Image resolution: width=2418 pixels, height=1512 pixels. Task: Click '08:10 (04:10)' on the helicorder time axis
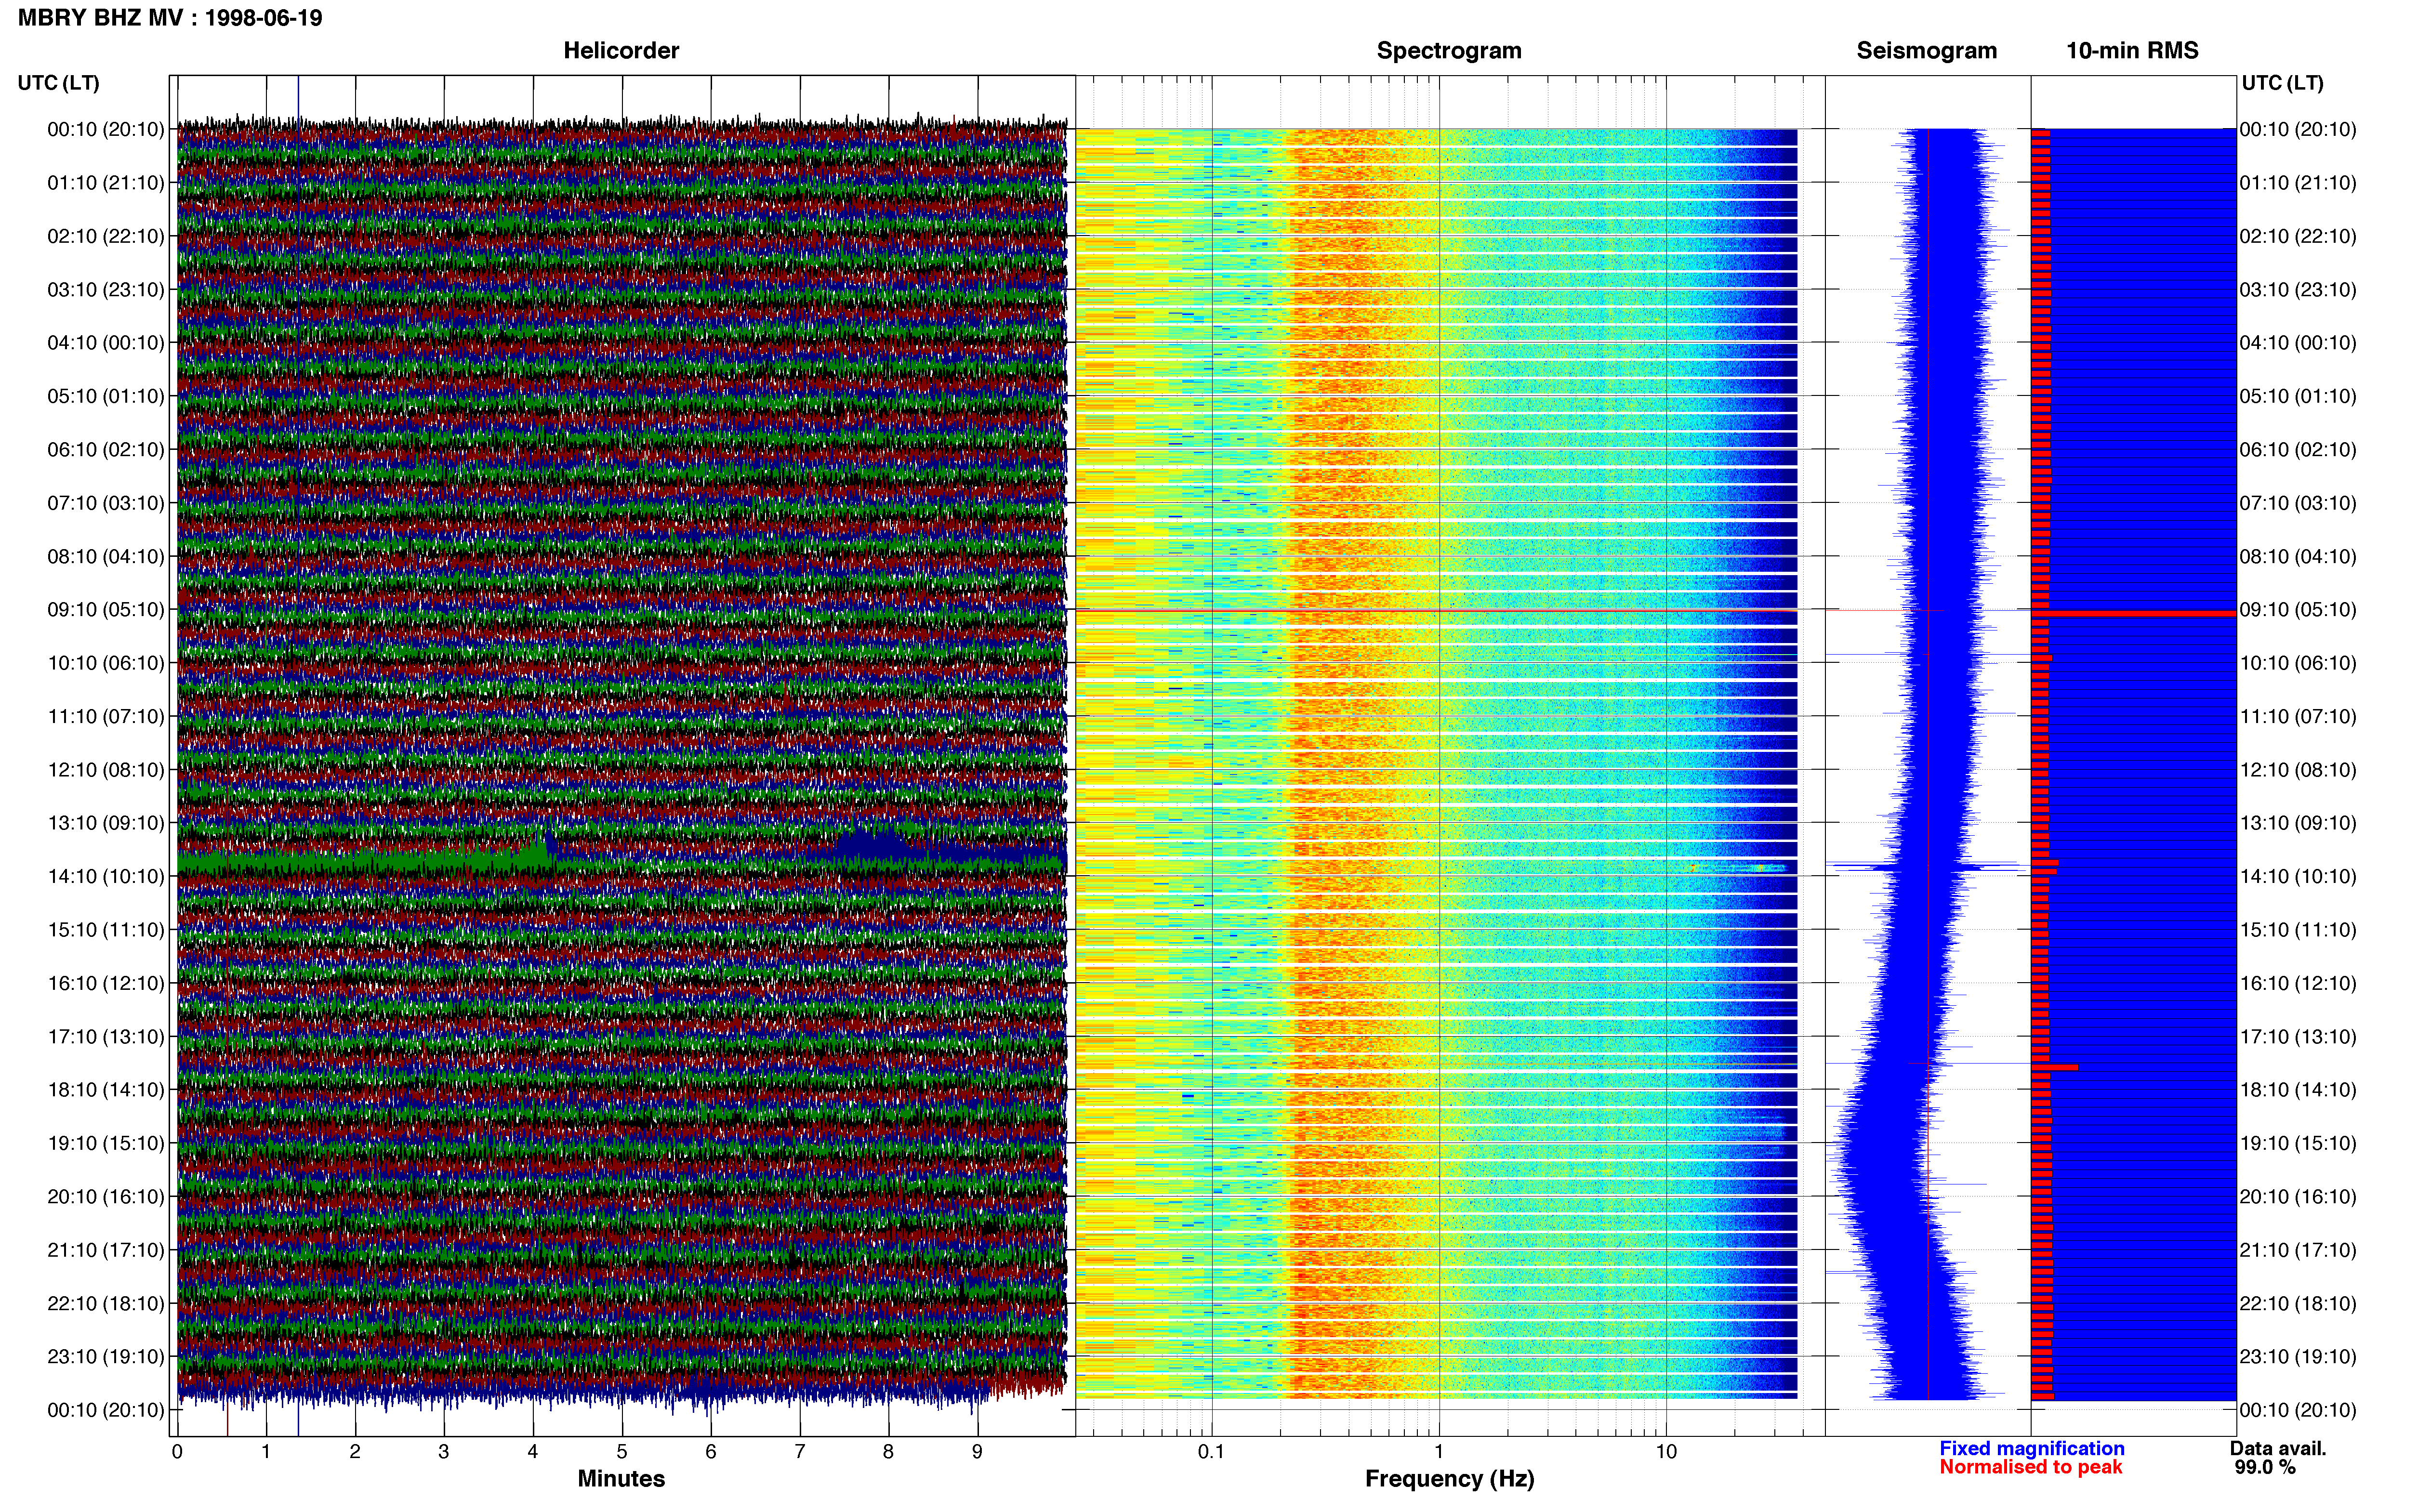[106, 556]
